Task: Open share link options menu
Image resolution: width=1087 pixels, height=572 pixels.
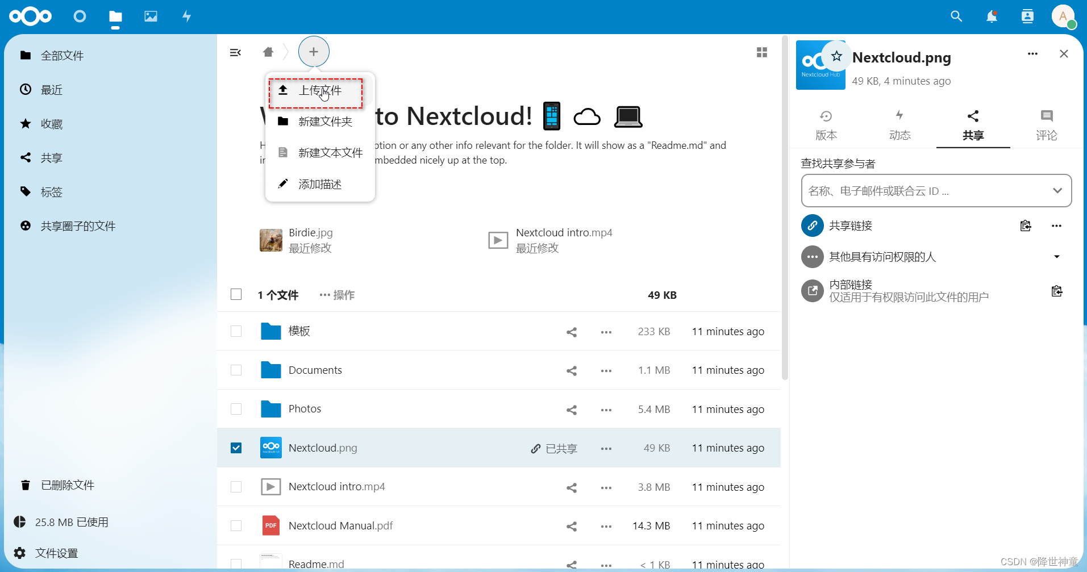Action: [x=1056, y=226]
